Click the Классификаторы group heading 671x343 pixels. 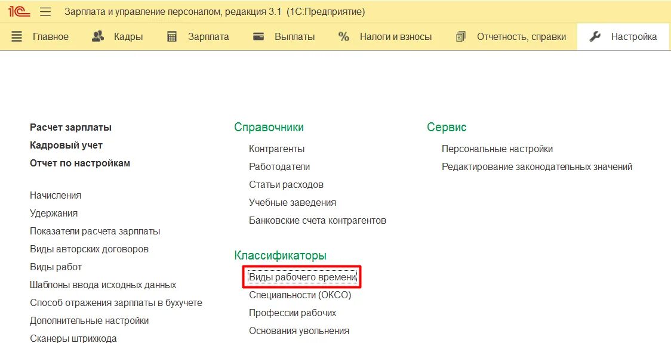(x=281, y=256)
